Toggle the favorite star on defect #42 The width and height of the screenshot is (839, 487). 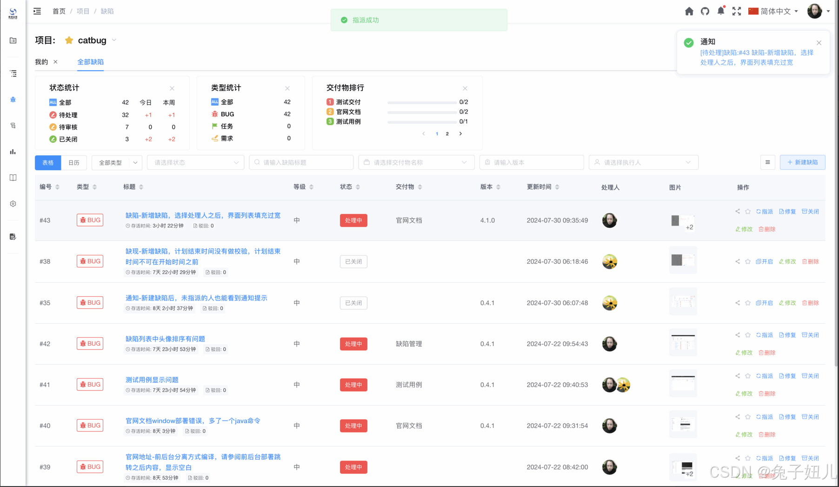point(748,335)
